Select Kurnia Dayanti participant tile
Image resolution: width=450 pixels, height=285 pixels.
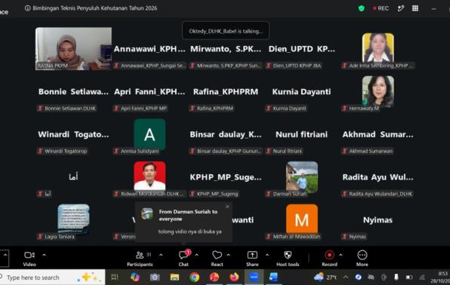(x=301, y=92)
